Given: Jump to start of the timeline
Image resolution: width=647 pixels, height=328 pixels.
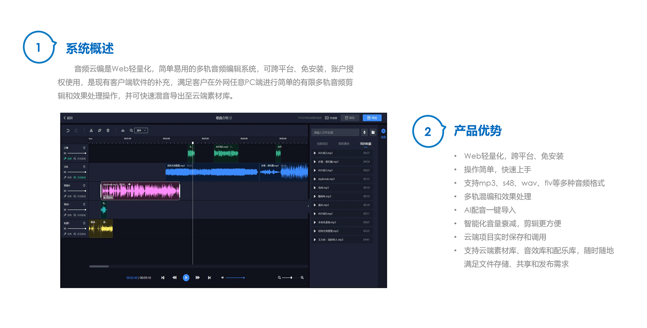Looking at the screenshot, I should click(x=163, y=278).
